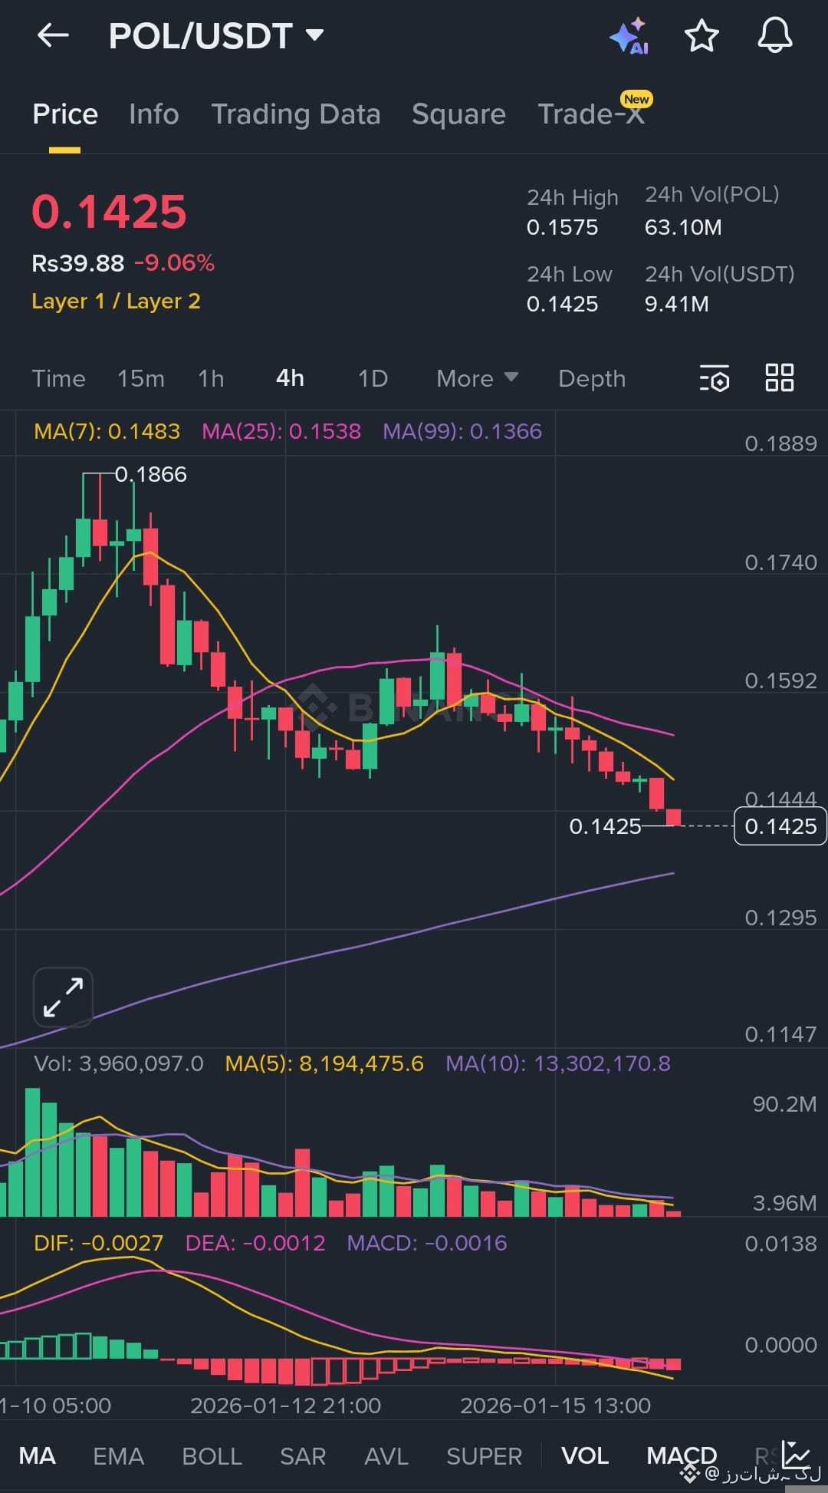Switch to the Info tab
The image size is (828, 1493).
(x=154, y=114)
